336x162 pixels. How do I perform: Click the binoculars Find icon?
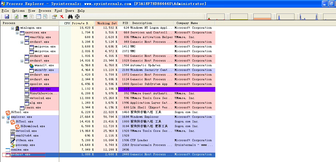click(70, 17)
